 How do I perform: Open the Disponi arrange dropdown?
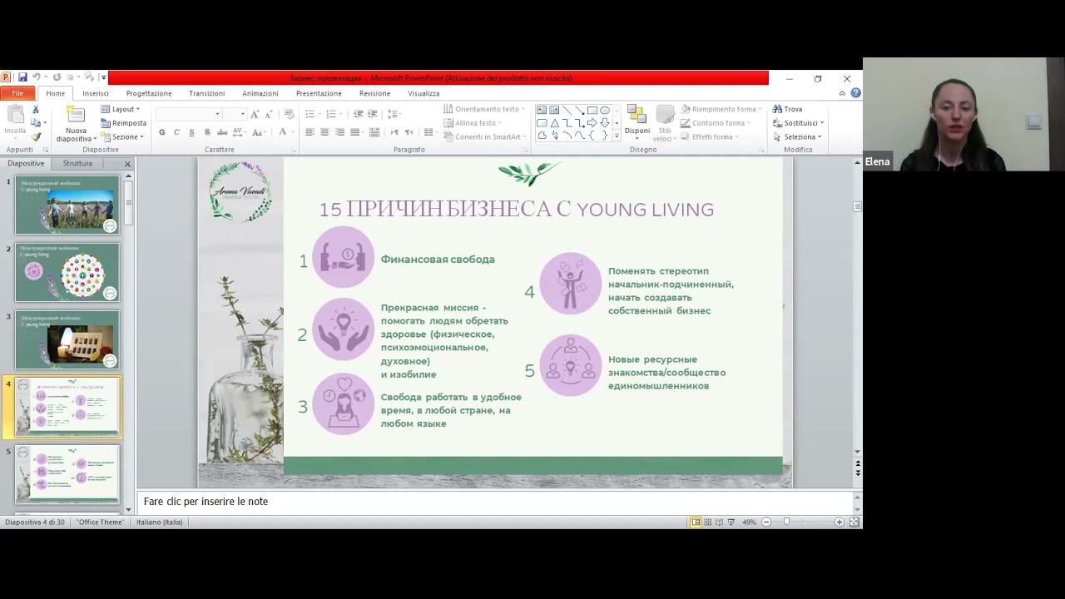(637, 123)
